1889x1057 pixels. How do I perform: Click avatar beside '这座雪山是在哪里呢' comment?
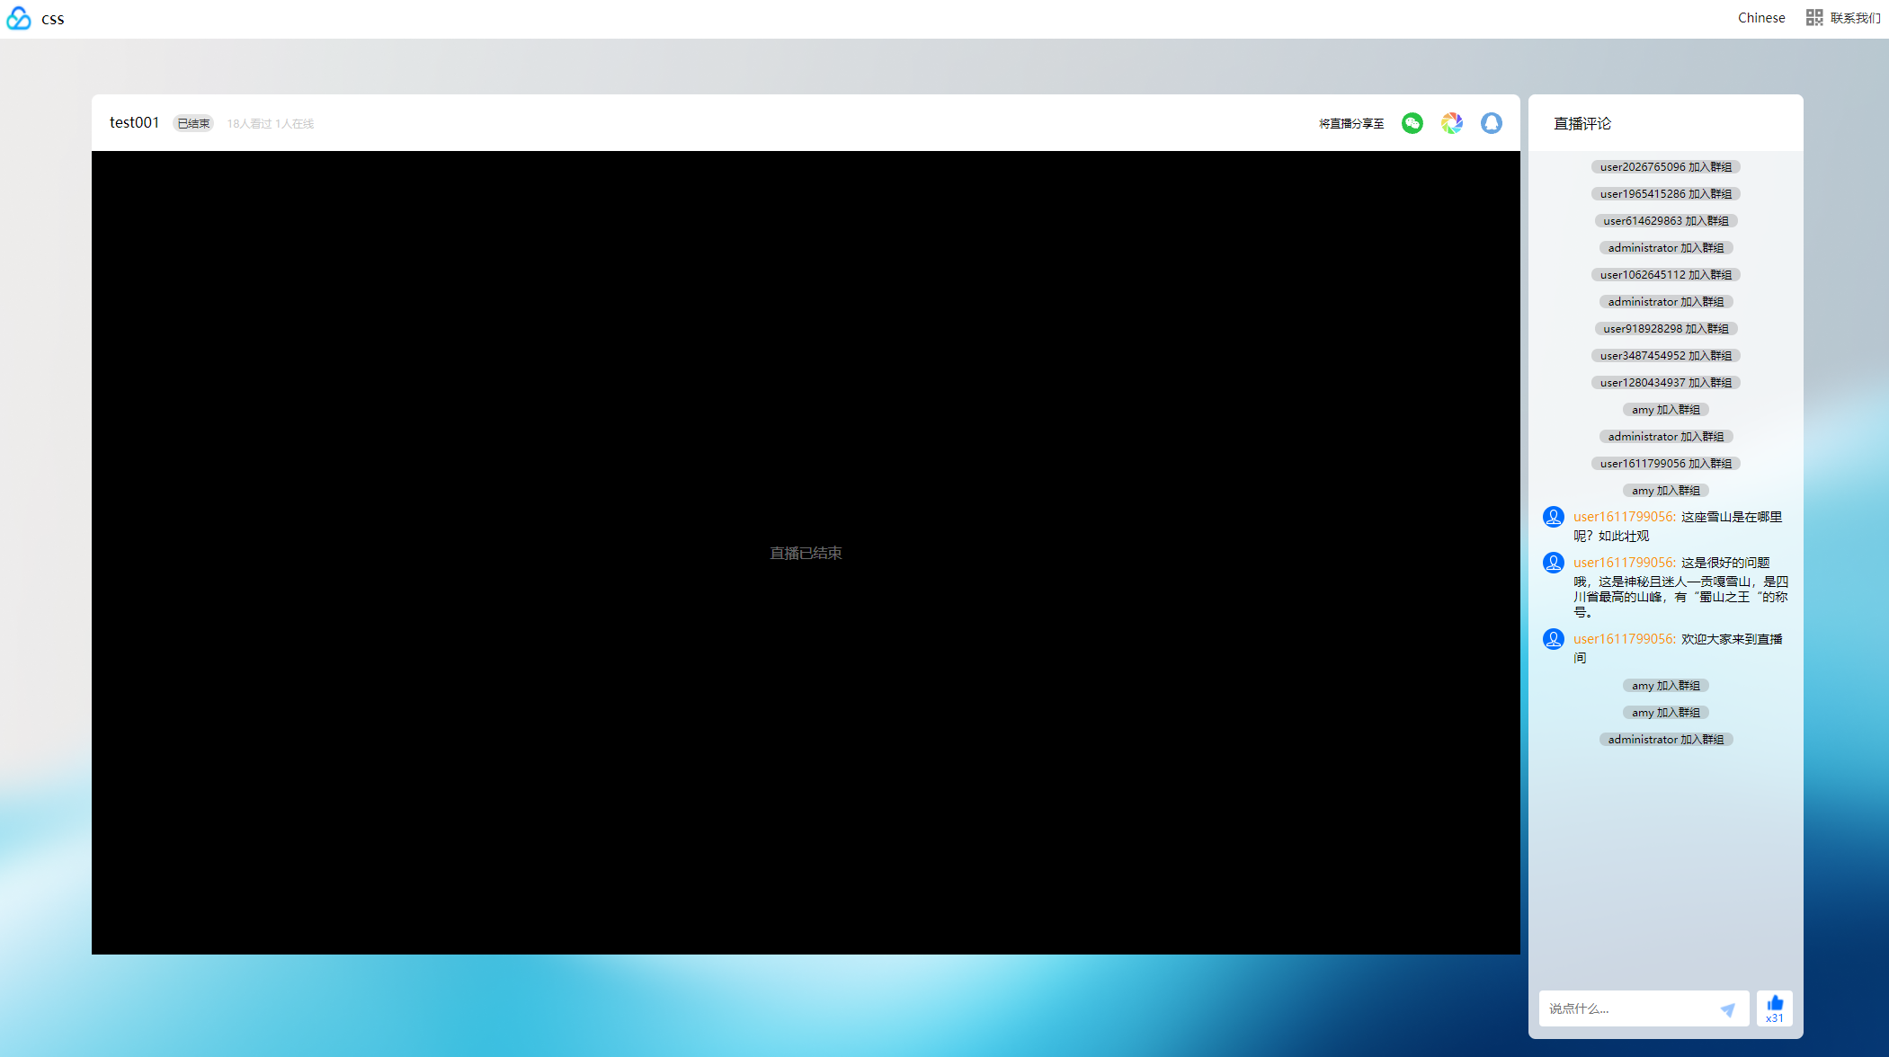point(1553,517)
